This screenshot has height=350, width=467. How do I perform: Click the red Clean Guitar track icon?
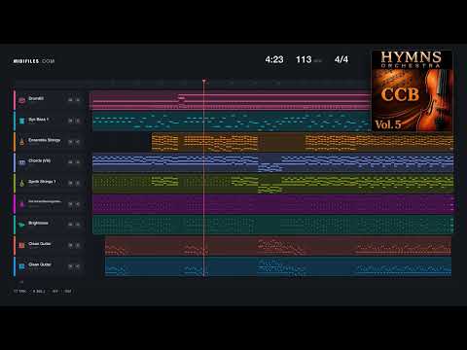[x=22, y=245]
